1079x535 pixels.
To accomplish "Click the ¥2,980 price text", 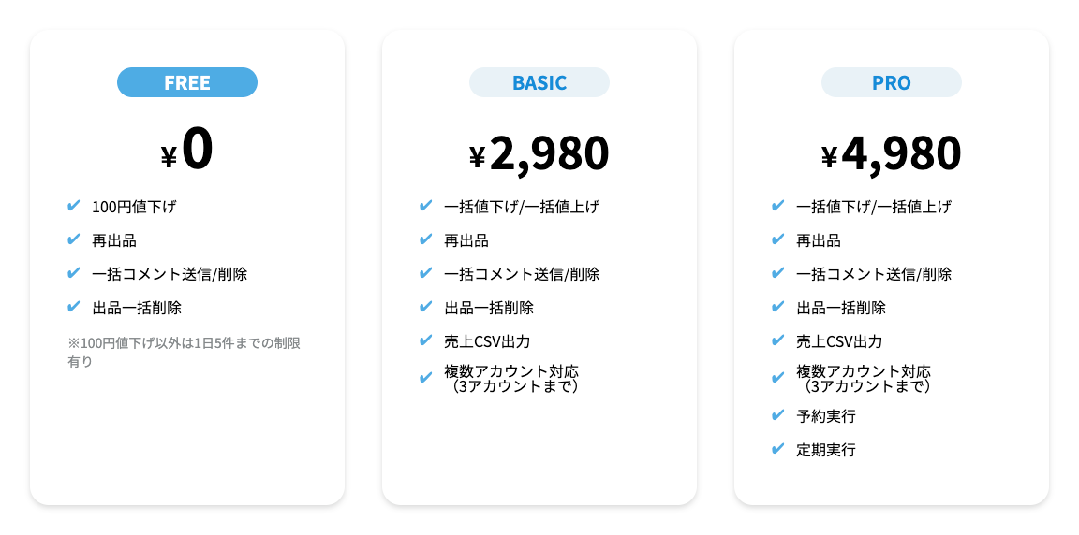I will pyautogui.click(x=539, y=153).
